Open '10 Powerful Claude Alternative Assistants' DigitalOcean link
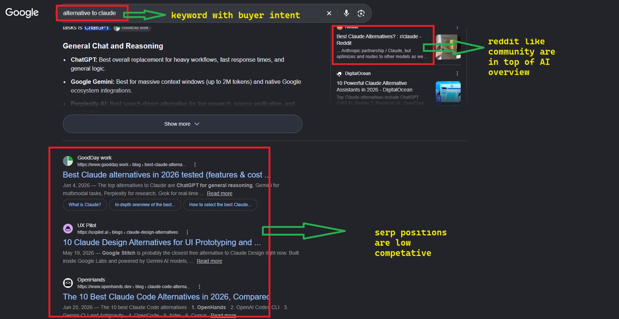 click(x=374, y=86)
